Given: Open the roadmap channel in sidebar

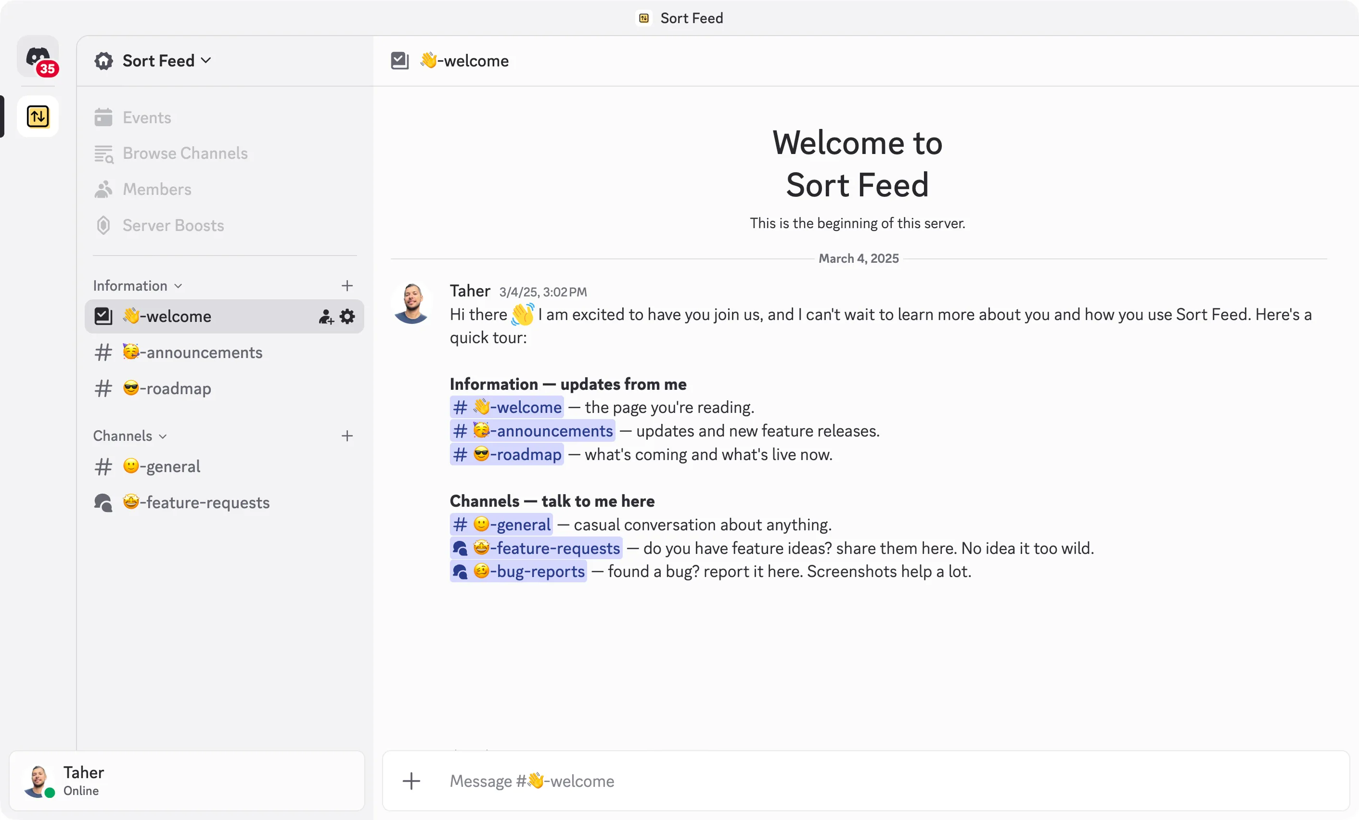Looking at the screenshot, I should click(224, 388).
